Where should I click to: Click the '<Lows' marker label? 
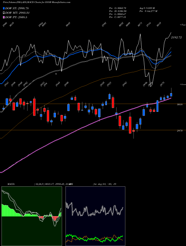[183, 84]
